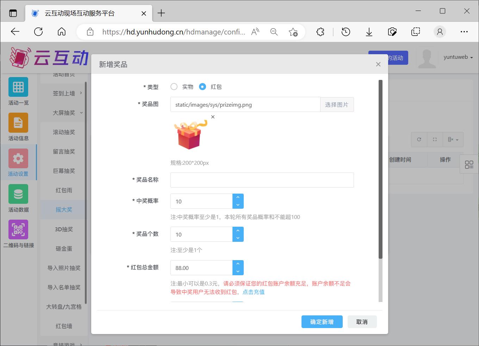
Task: Open 红包雨 menu item
Action: (64, 190)
